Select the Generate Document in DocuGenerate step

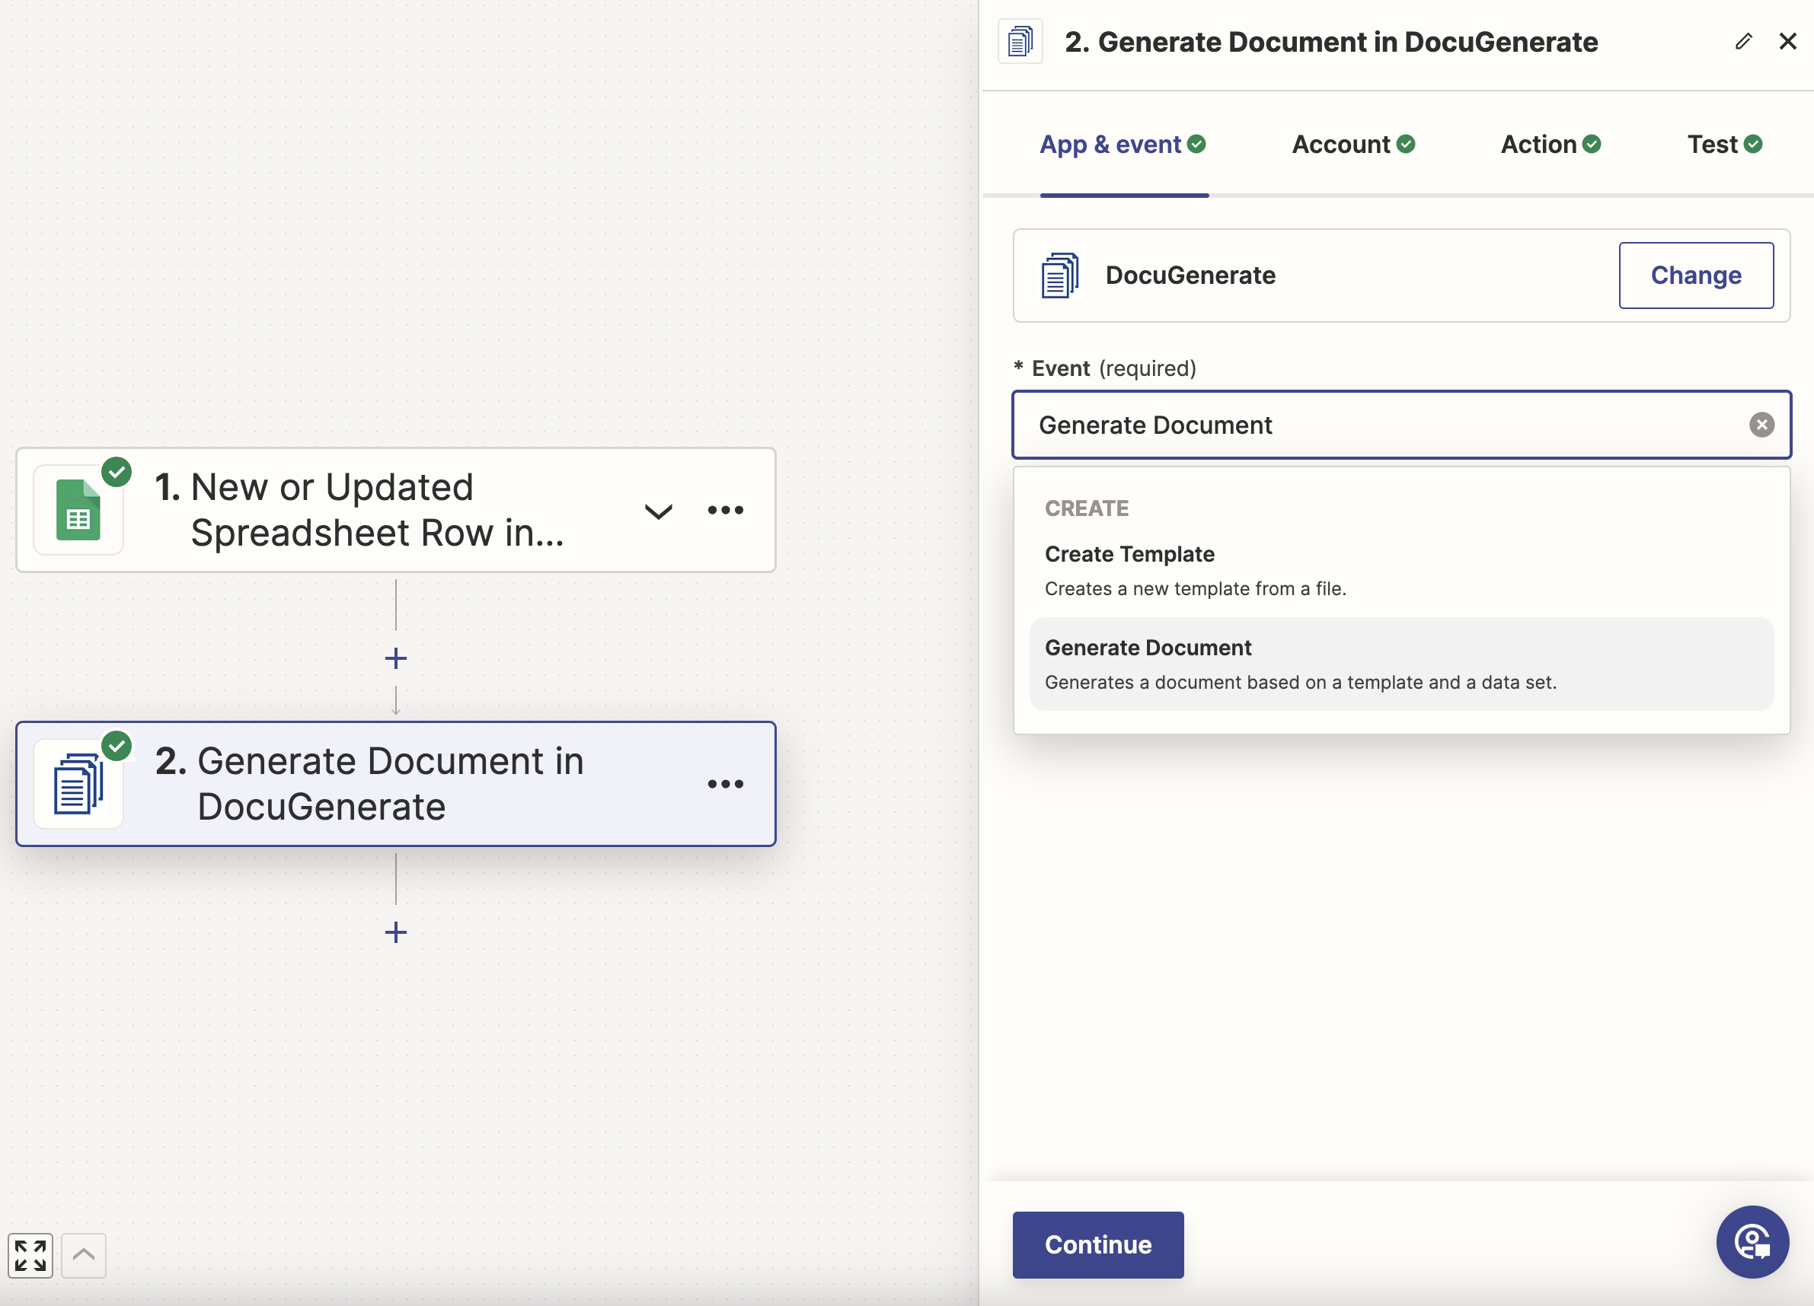(x=396, y=784)
